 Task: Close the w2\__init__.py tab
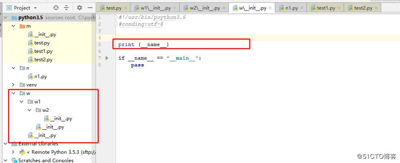224,8
